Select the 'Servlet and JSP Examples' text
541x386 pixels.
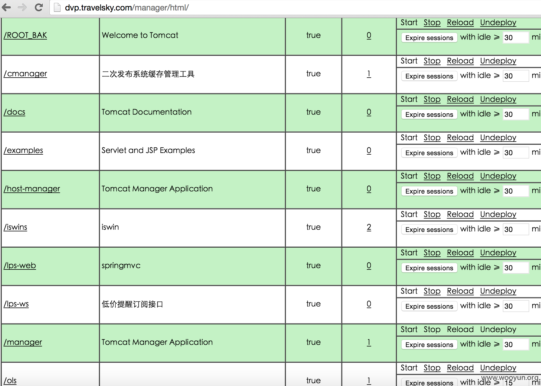pos(148,150)
